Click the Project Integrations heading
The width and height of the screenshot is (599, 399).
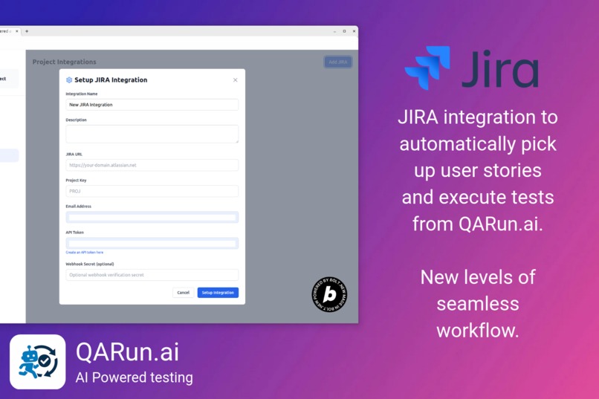(64, 62)
